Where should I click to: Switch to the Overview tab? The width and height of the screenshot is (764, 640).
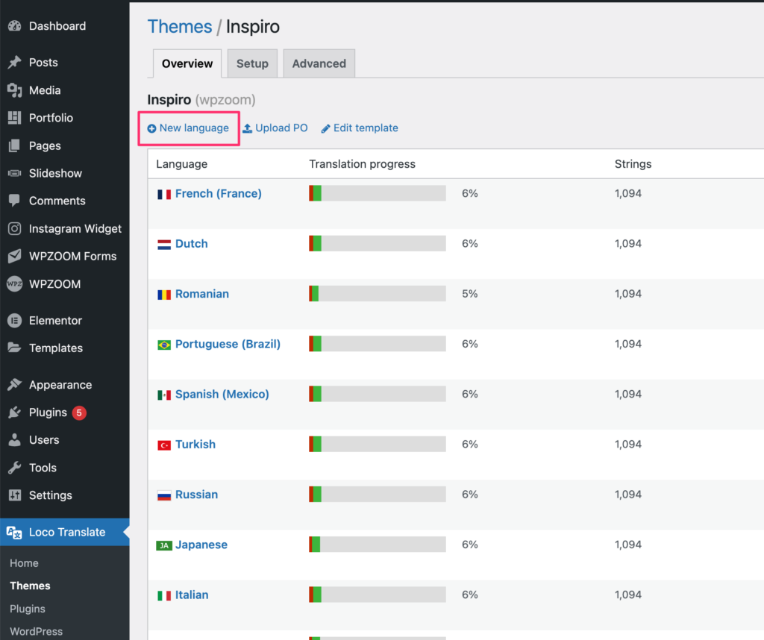pos(187,63)
